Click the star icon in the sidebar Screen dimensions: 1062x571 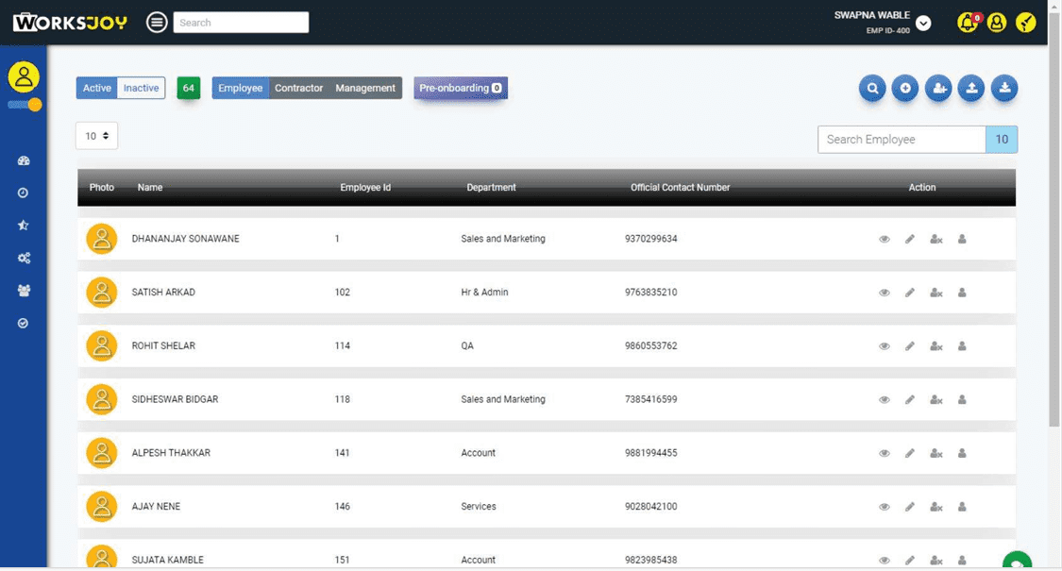point(24,225)
